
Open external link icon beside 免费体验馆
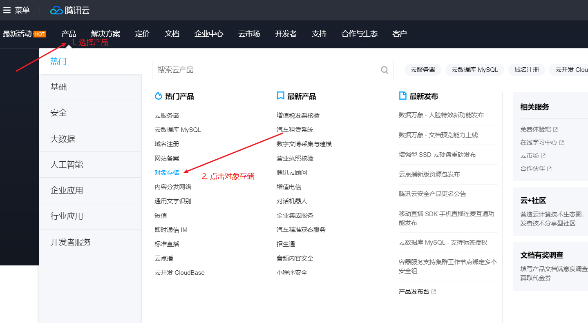pos(555,129)
